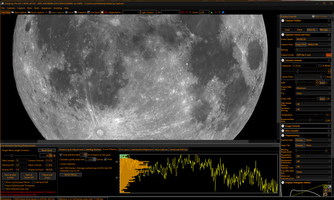This screenshot has height=200, width=334.
Task: Click the red icon left of Target Name
Action: tap(106, 12)
